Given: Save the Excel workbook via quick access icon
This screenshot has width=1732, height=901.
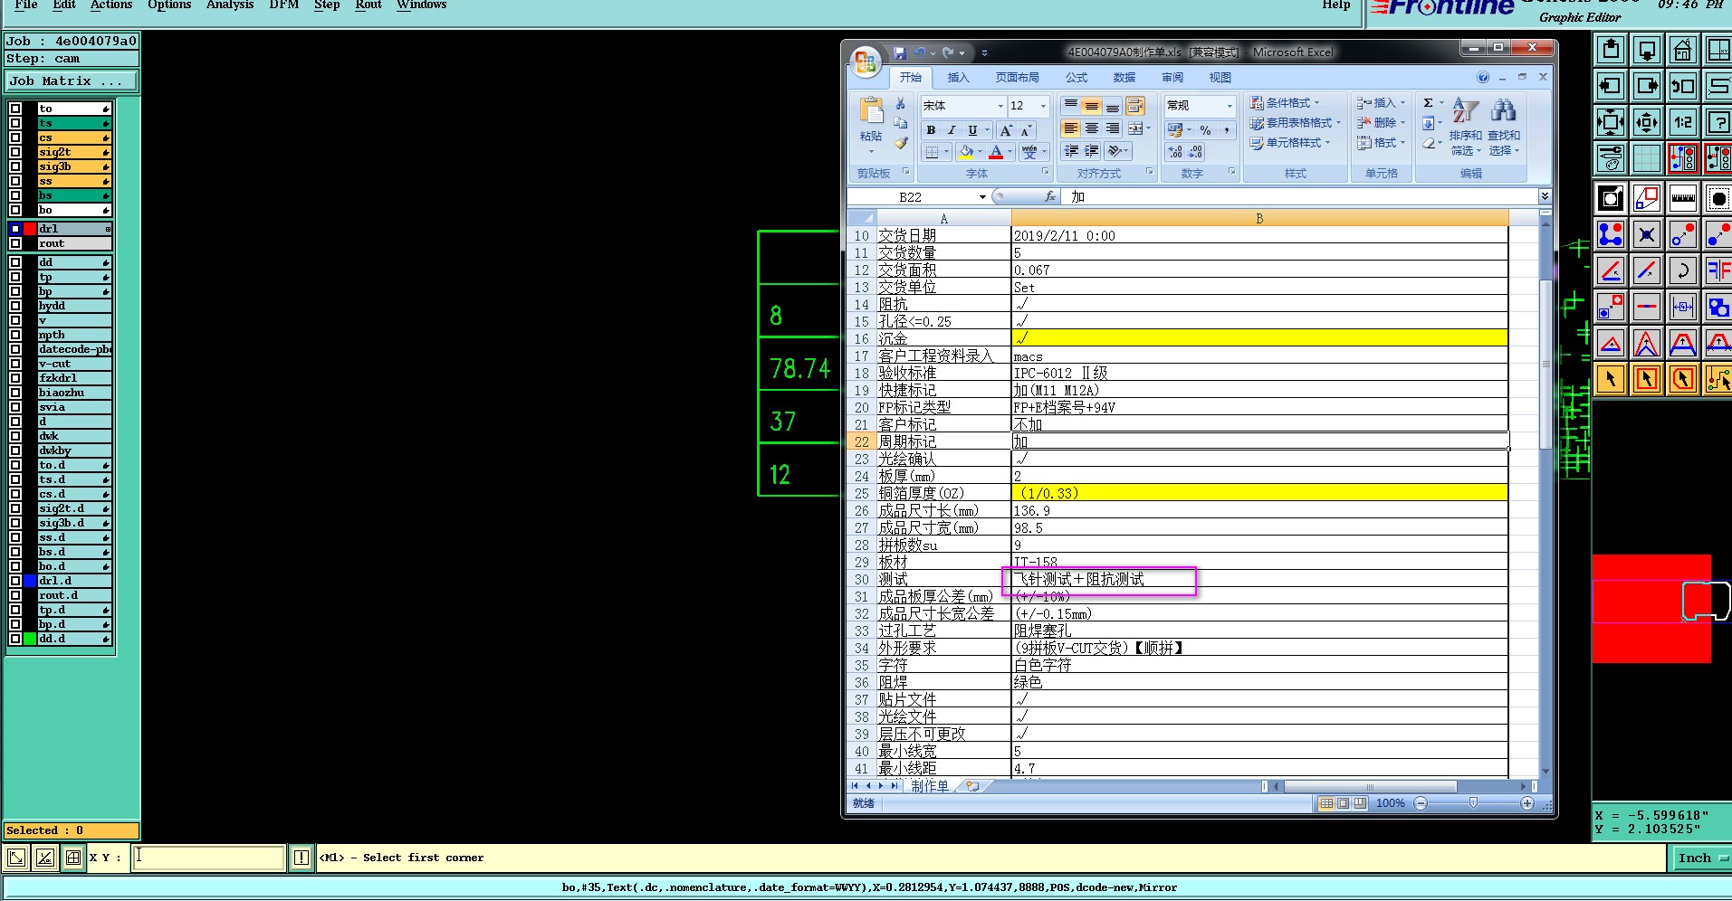Looking at the screenshot, I should 899,53.
